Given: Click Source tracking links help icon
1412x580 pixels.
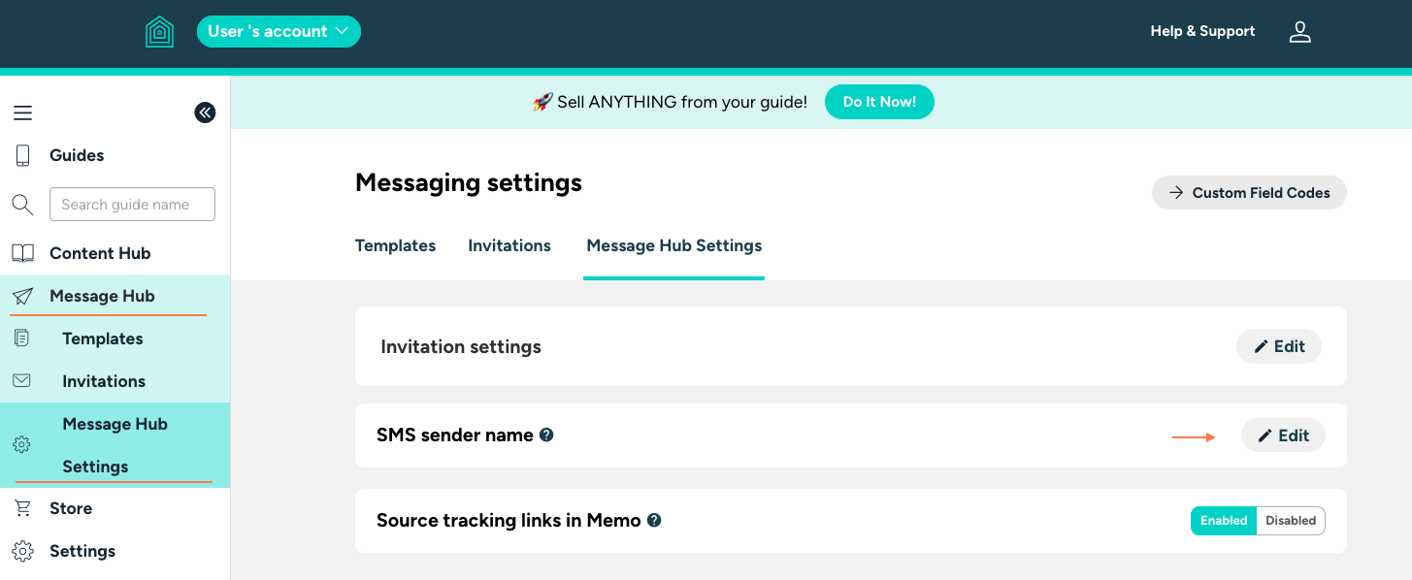Looking at the screenshot, I should point(654,520).
